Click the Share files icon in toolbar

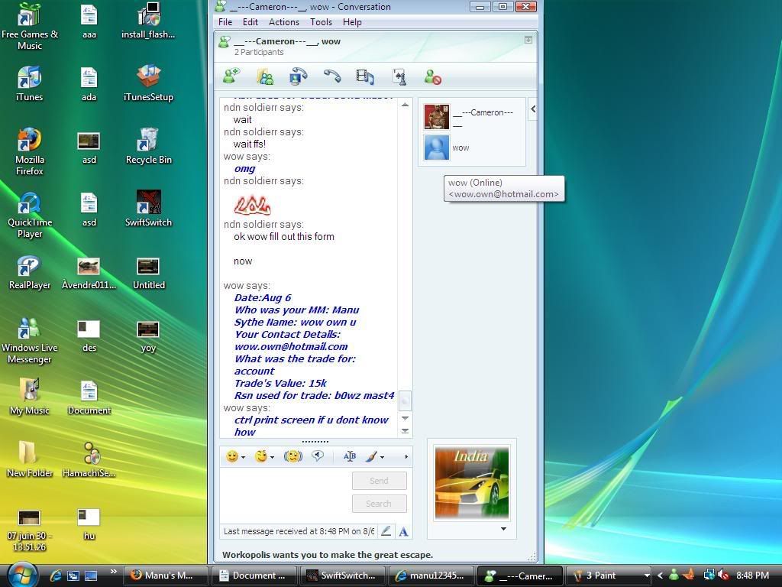(265, 77)
